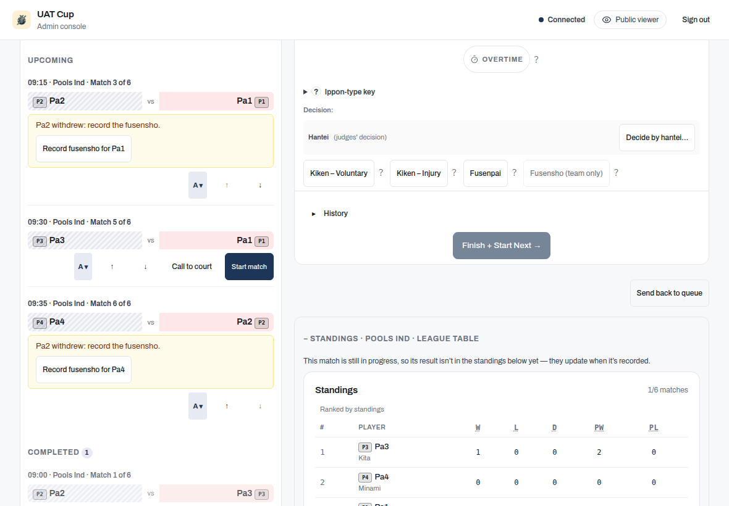Click the PL column header
The width and height of the screenshot is (729, 506).
coord(654,428)
